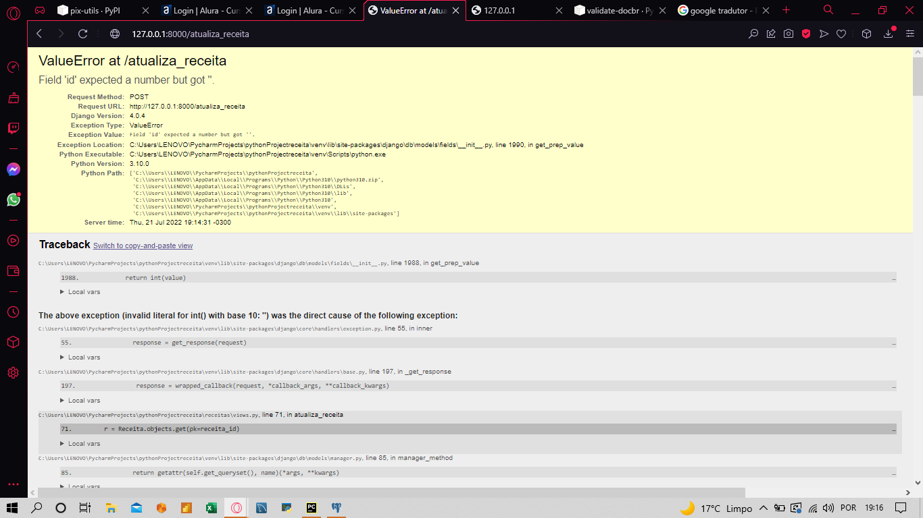
Task: Open Settings gear in sidebar
Action: (x=13, y=372)
